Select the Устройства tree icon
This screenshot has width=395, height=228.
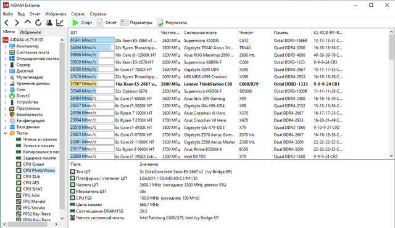click(x=12, y=102)
